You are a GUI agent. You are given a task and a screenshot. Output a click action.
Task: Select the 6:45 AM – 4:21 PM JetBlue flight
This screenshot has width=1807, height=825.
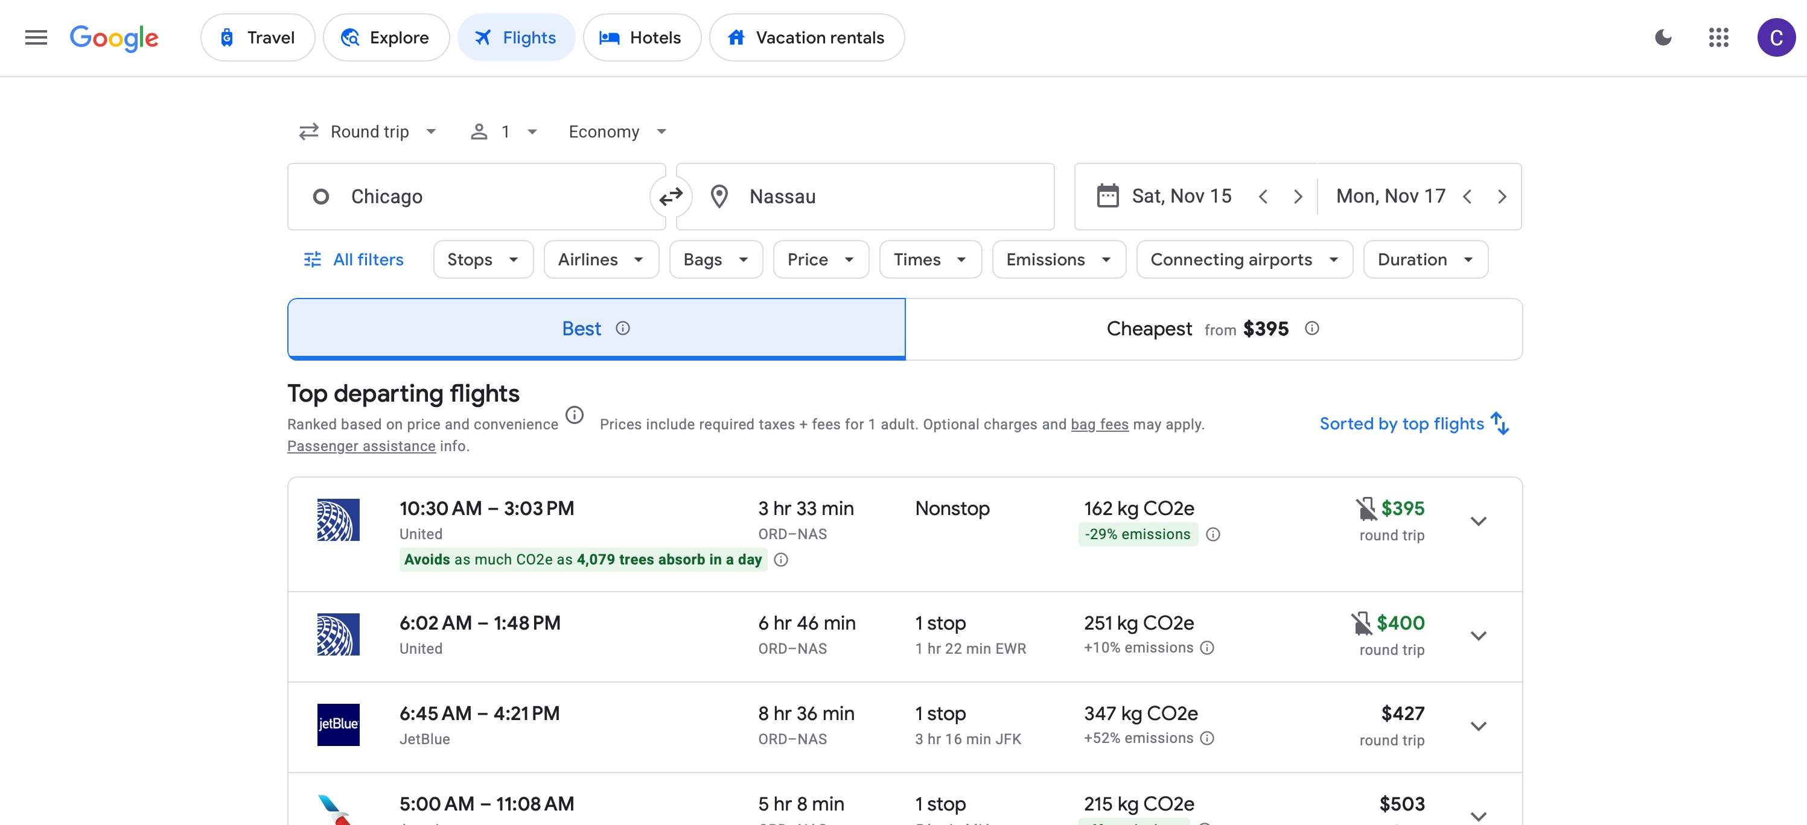coord(905,727)
